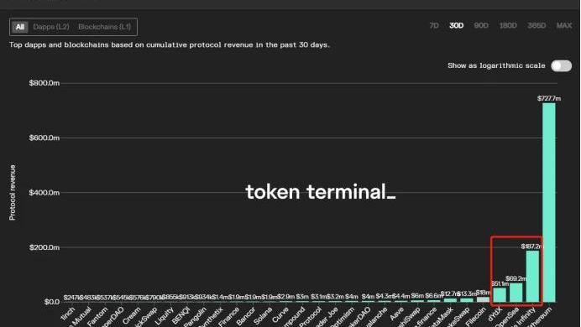Select the All filter tab
Viewport: 581px width, 327px height.
pos(19,27)
